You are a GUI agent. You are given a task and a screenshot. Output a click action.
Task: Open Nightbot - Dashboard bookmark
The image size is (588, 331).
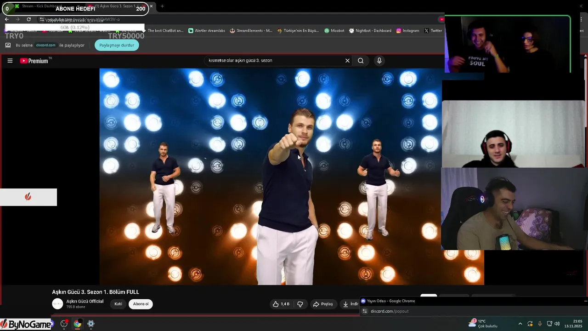(370, 31)
